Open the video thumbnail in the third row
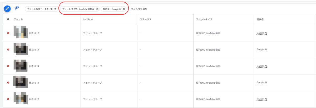The width and height of the screenshot is (316, 108). [x=20, y=65]
